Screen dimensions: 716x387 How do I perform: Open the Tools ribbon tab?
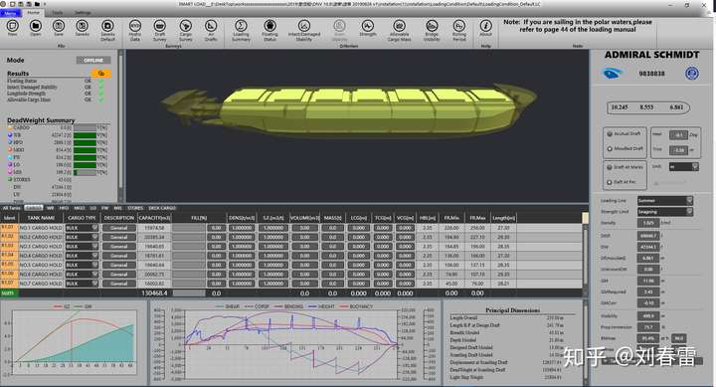point(57,13)
